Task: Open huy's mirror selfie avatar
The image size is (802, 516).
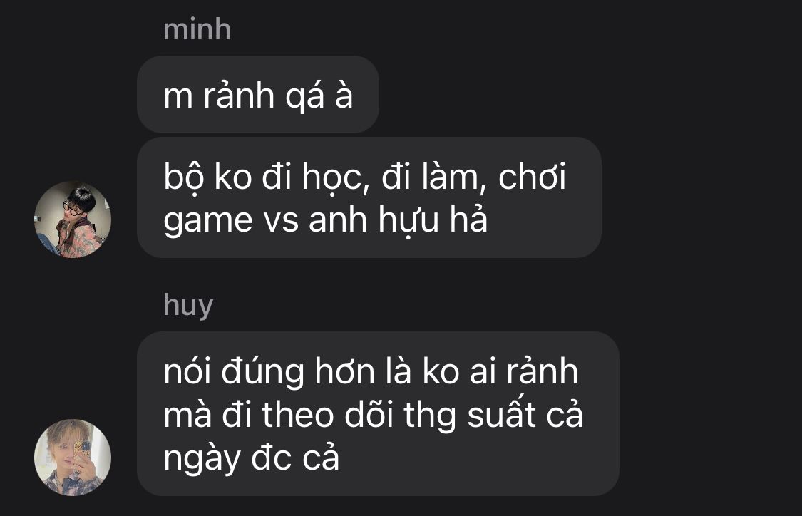Action: coord(73,457)
